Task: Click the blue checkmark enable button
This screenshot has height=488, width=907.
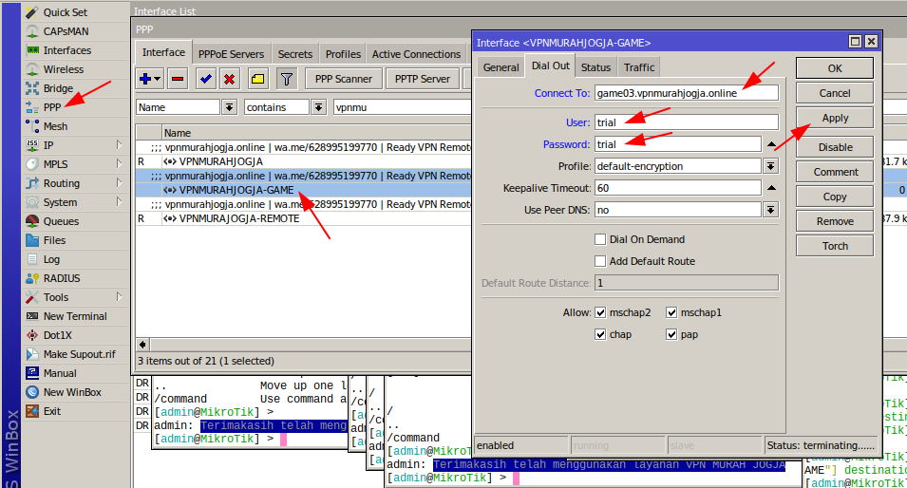Action: (205, 79)
